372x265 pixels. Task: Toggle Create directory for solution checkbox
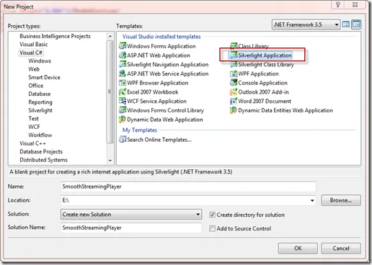pos(212,215)
